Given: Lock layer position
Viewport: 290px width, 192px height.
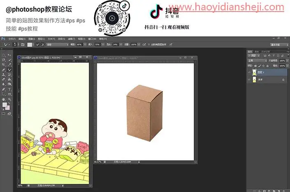Looking at the screenshot, I should [264, 66].
